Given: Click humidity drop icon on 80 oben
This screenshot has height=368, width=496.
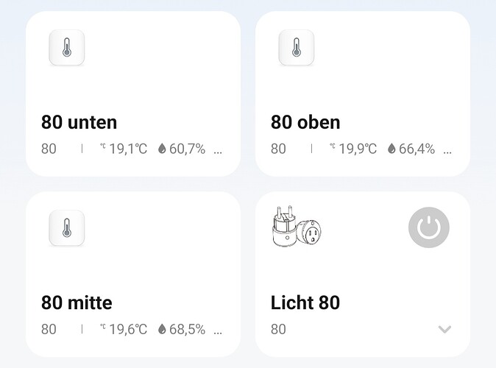Looking at the screenshot, I should 392,149.
